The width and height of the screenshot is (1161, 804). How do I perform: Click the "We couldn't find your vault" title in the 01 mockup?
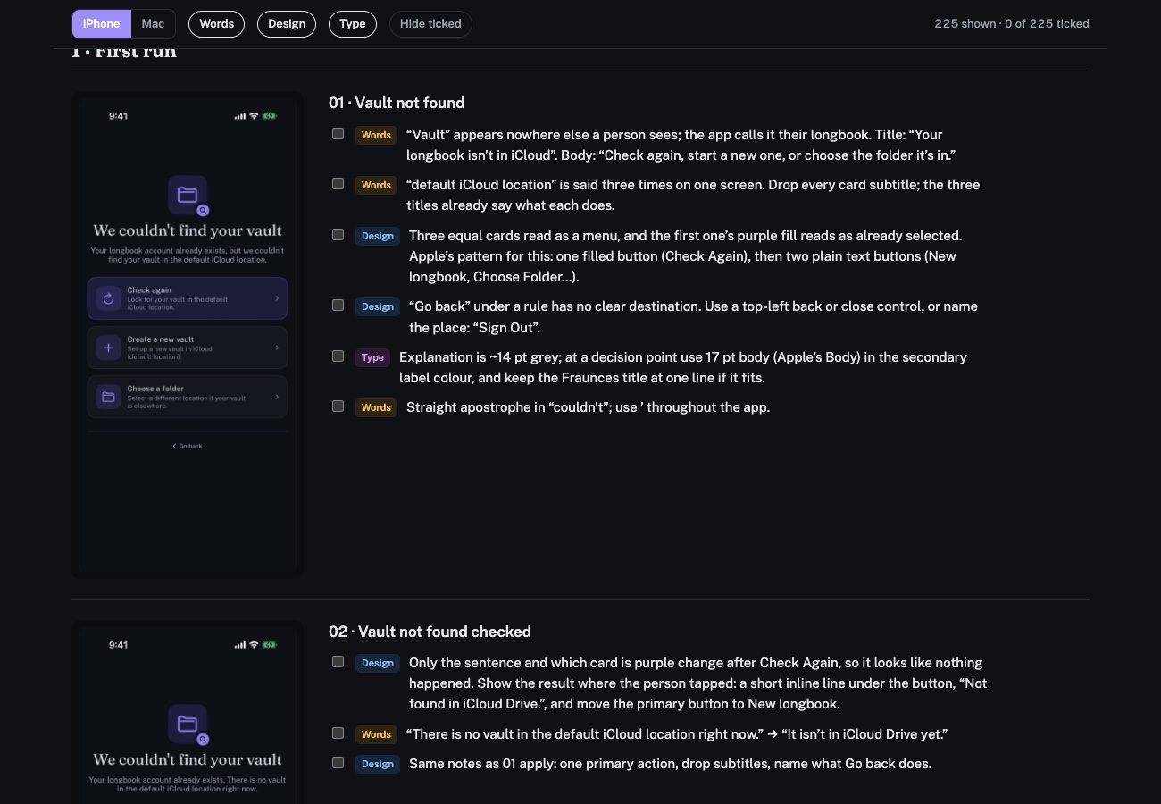coord(188,230)
